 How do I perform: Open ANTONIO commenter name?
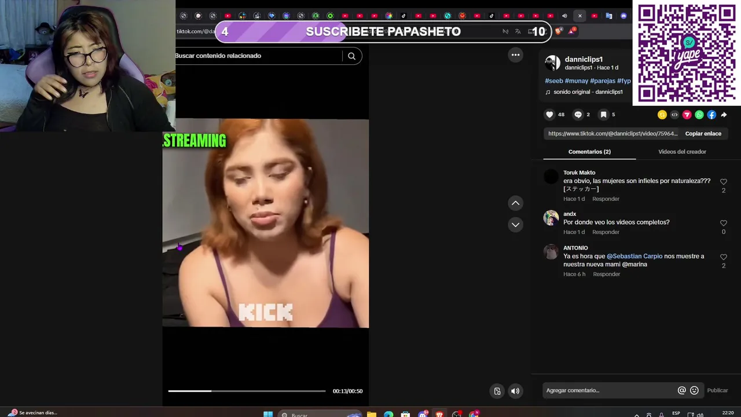(x=575, y=248)
